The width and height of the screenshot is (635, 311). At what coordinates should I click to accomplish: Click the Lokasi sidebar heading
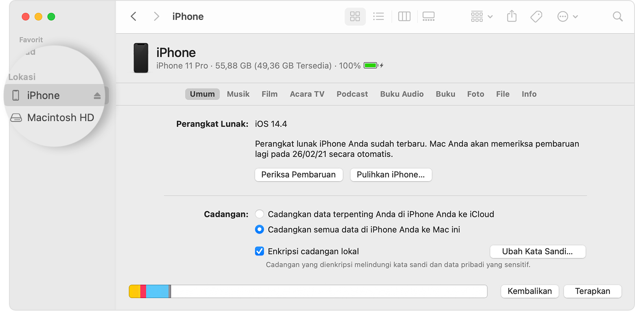(22, 77)
